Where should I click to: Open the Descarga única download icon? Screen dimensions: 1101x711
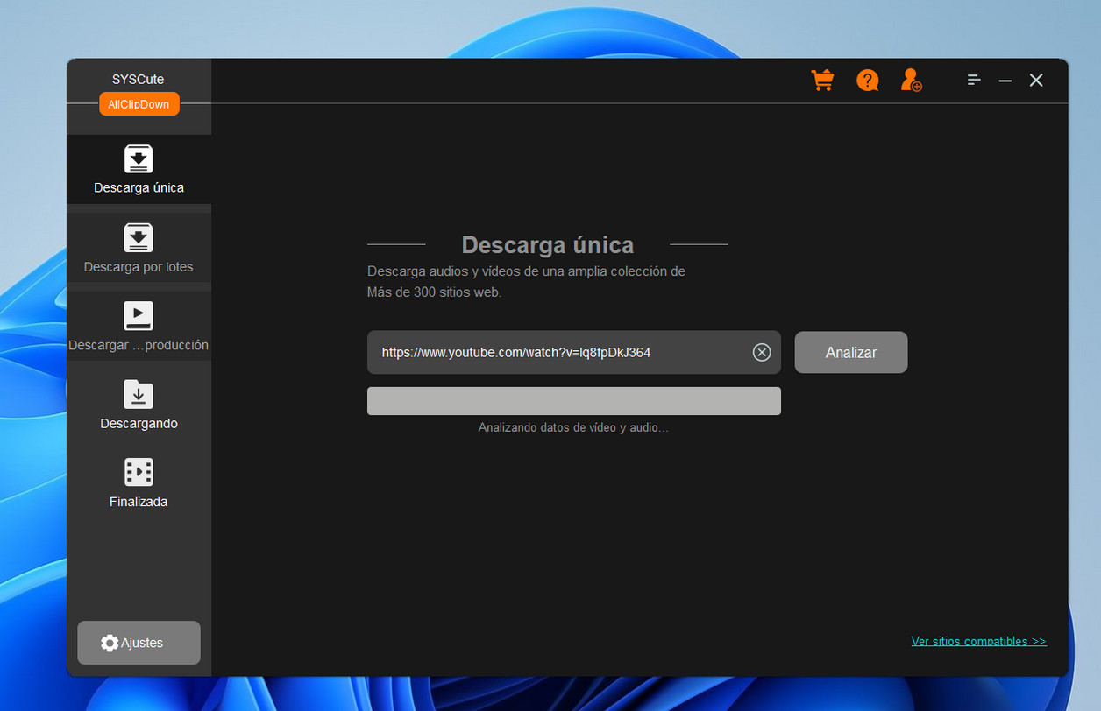click(139, 158)
